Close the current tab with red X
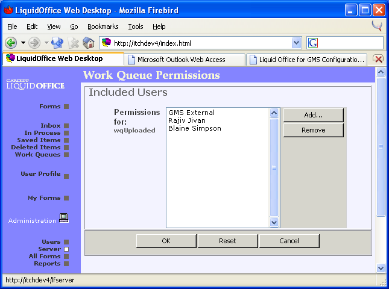389x289 pixels. click(x=378, y=59)
